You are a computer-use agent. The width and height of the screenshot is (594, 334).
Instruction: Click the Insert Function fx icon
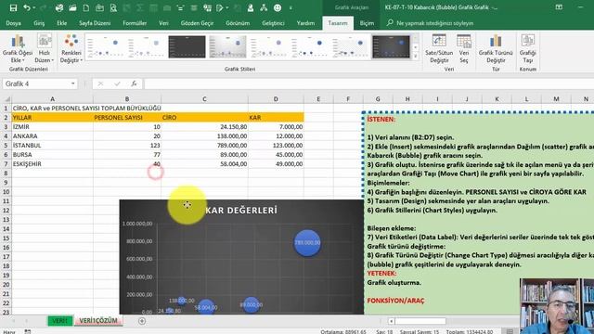[134, 83]
